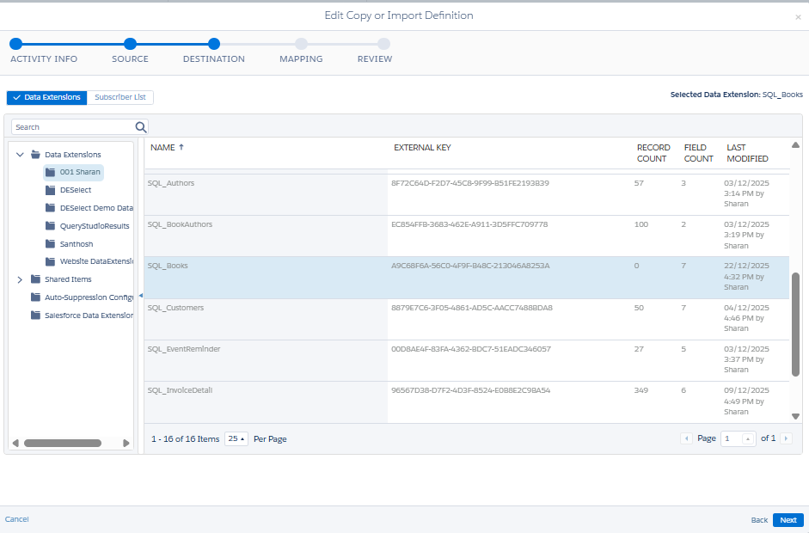Viewport: 809px width, 533px height.
Task: Open the 25 Per Page dropdown
Action: (x=236, y=438)
